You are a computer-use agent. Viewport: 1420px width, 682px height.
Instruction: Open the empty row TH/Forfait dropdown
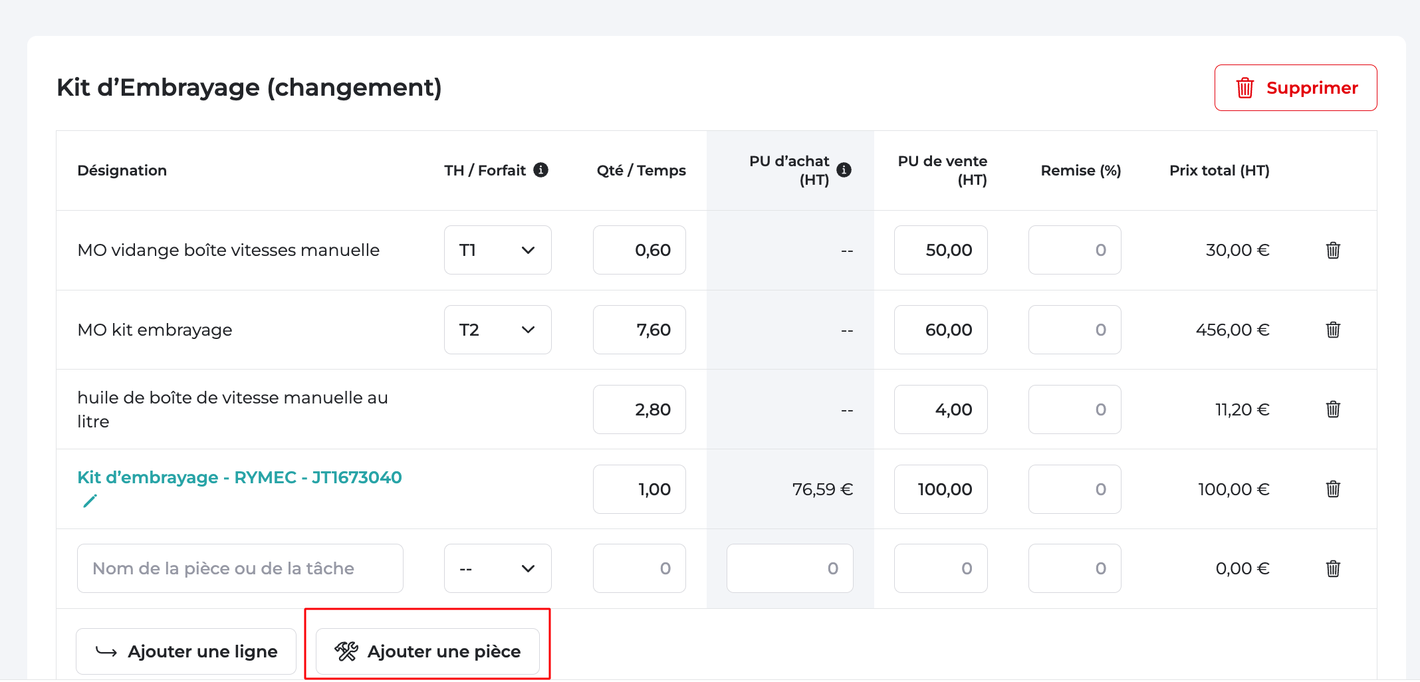497,569
